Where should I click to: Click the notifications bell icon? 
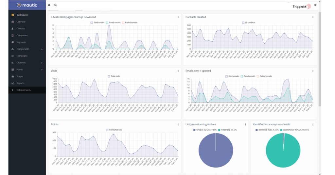[49, 5]
